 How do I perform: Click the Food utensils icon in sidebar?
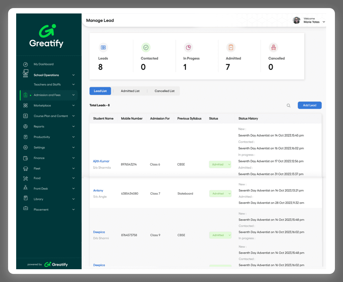point(25,178)
